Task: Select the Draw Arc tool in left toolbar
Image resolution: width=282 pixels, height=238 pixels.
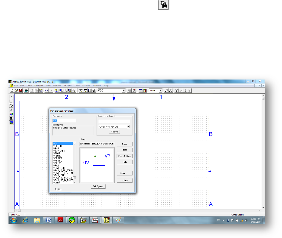Action: [11, 97]
